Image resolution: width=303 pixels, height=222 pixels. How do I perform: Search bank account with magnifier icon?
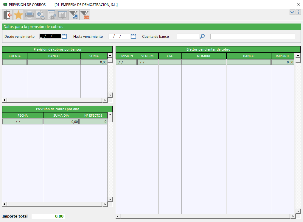tap(202, 36)
